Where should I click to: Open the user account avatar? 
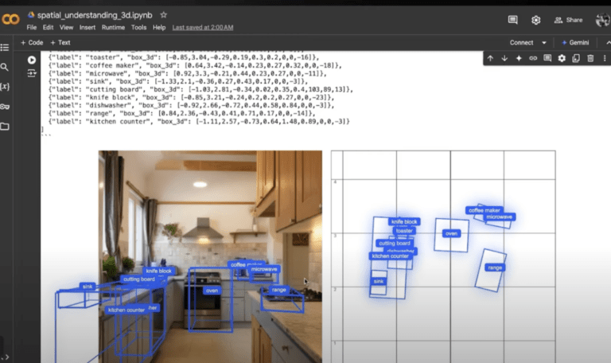click(603, 19)
